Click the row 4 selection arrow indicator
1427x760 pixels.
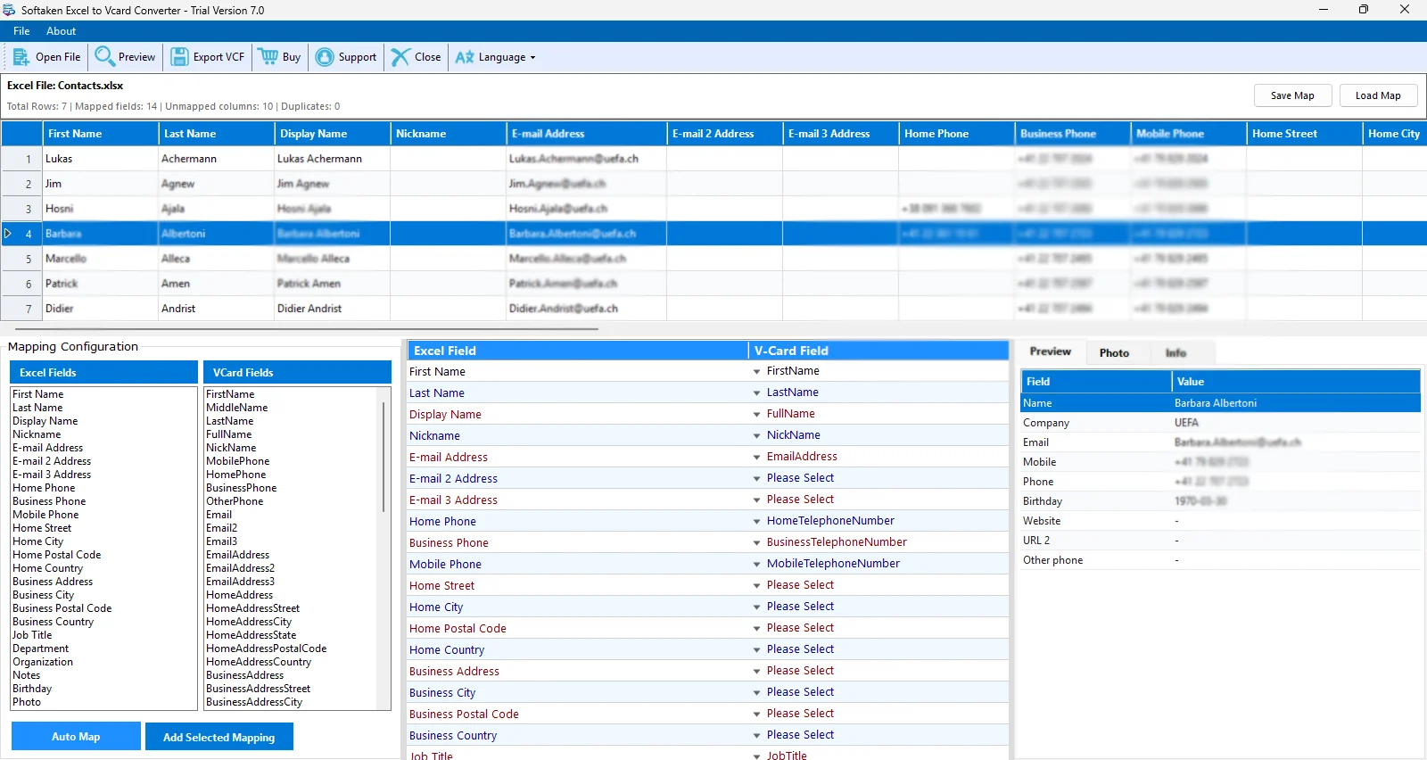[x=8, y=234]
